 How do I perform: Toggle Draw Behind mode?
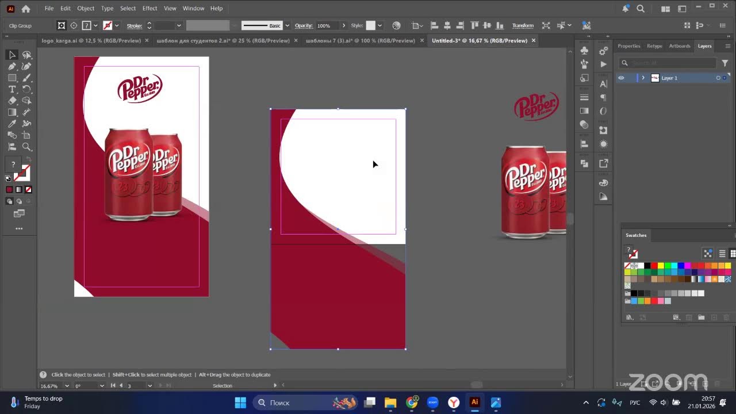19,201
